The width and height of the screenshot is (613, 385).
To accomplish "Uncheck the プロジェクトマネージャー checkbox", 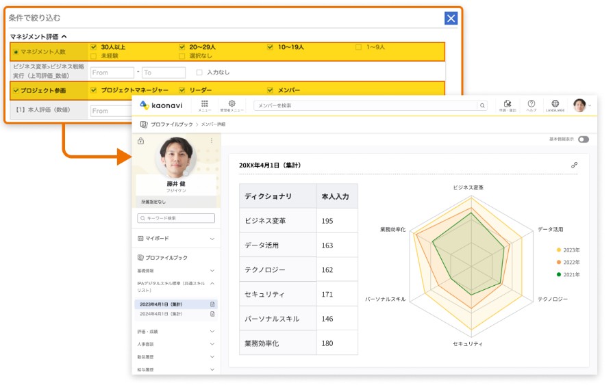I will tap(93, 90).
